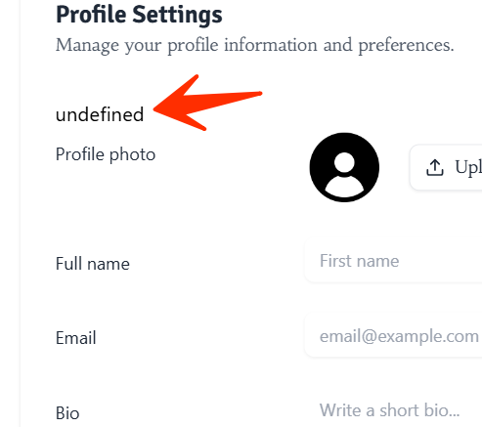Click the default user avatar icon
The image size is (482, 427).
344,167
